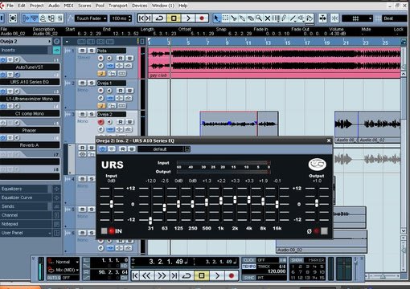The height and width of the screenshot is (289, 410).
Task: Select the Line tool
Action: click(x=293, y=18)
